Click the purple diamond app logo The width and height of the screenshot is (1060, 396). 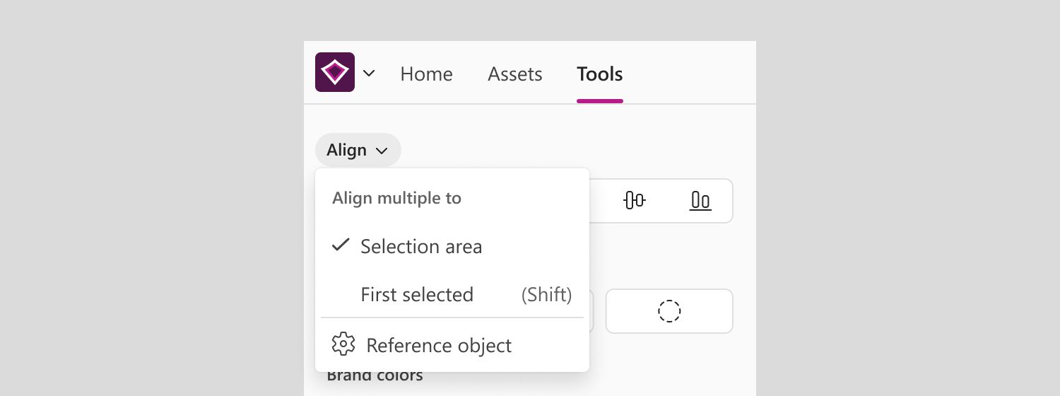click(x=335, y=72)
